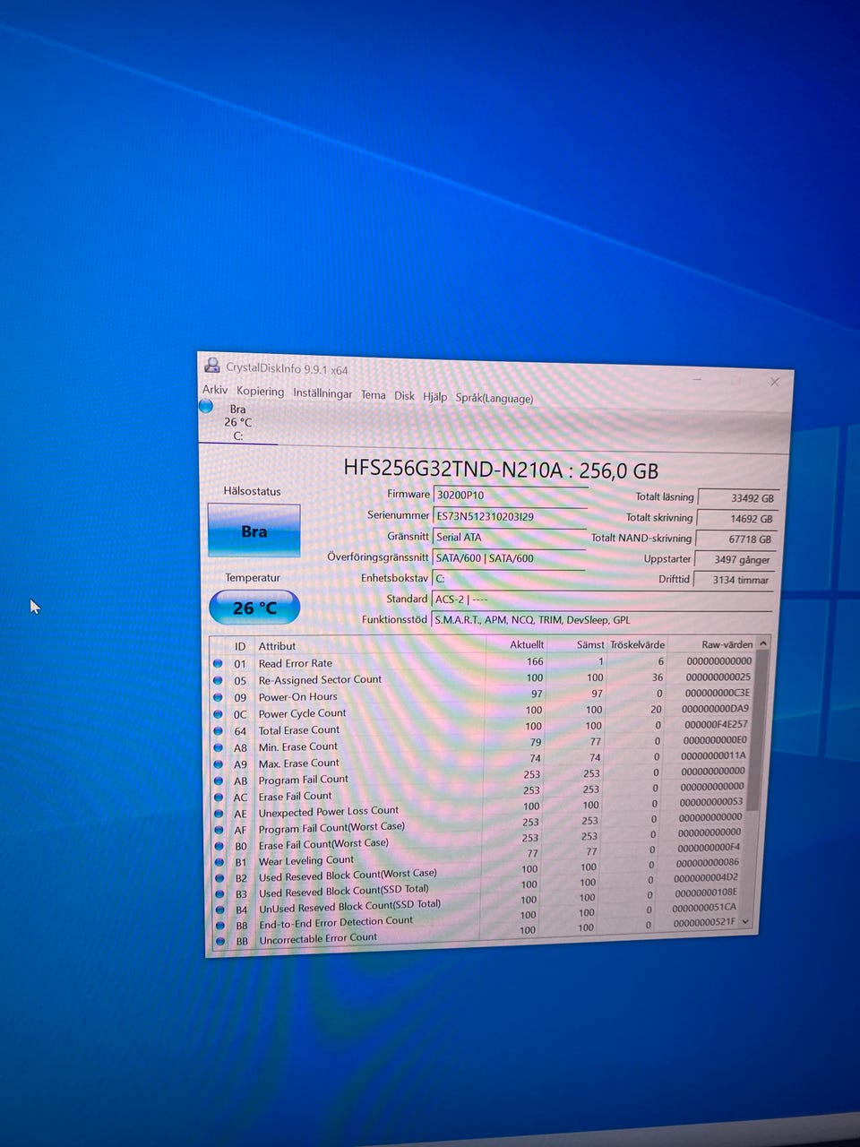Click the Tröskelvärde column header

pos(637,644)
